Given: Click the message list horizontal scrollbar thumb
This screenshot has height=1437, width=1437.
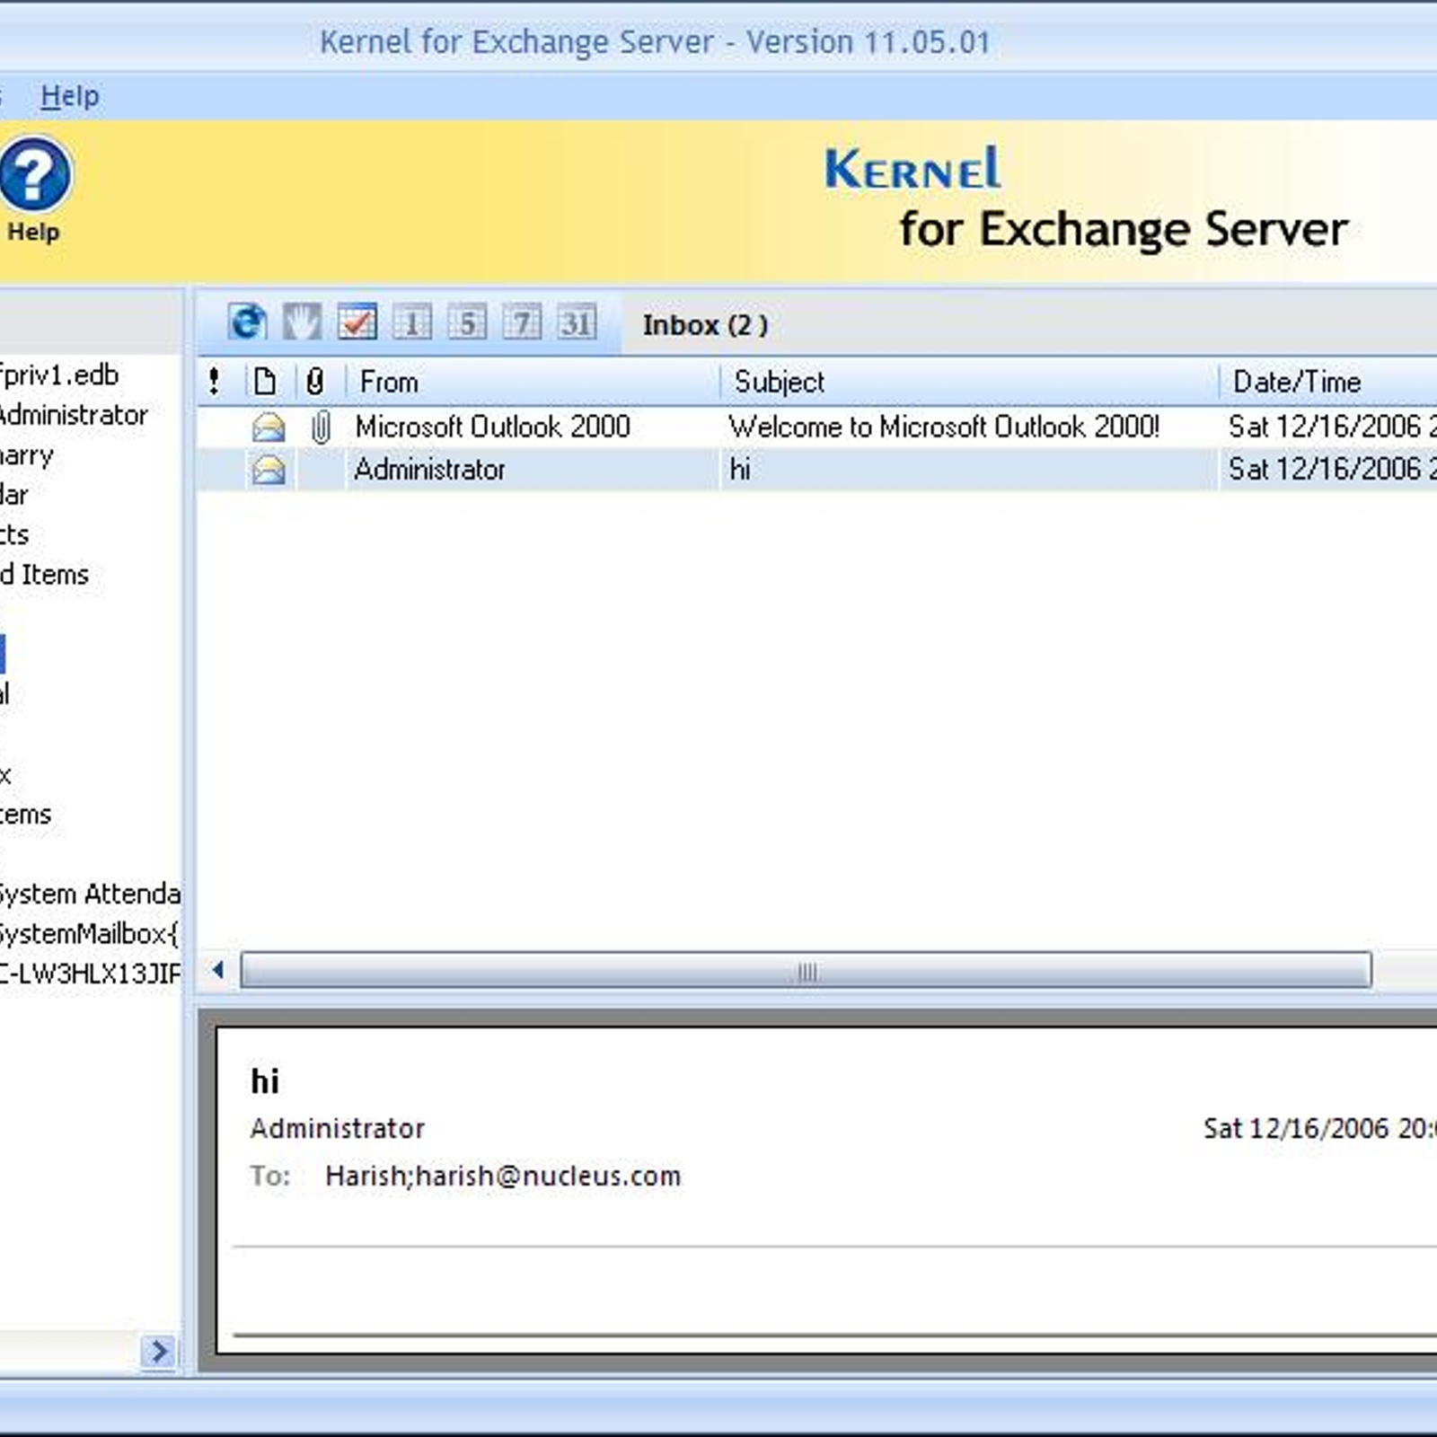Looking at the screenshot, I should (x=806, y=971).
